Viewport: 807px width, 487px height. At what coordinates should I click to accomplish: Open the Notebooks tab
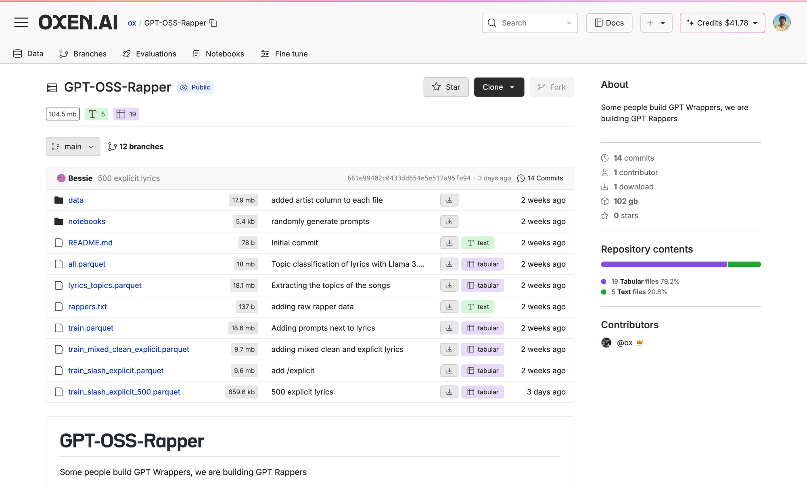pyautogui.click(x=218, y=54)
